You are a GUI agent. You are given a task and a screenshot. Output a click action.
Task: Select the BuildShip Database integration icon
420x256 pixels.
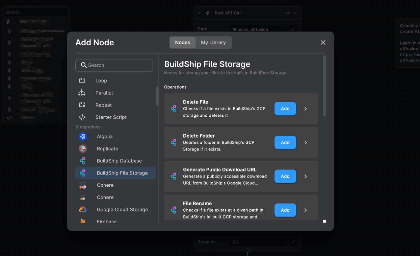(x=83, y=161)
